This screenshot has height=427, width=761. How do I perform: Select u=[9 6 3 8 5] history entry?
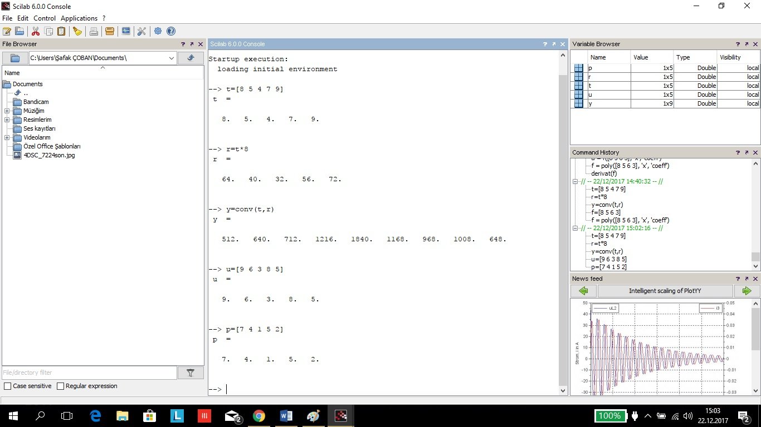(x=609, y=259)
